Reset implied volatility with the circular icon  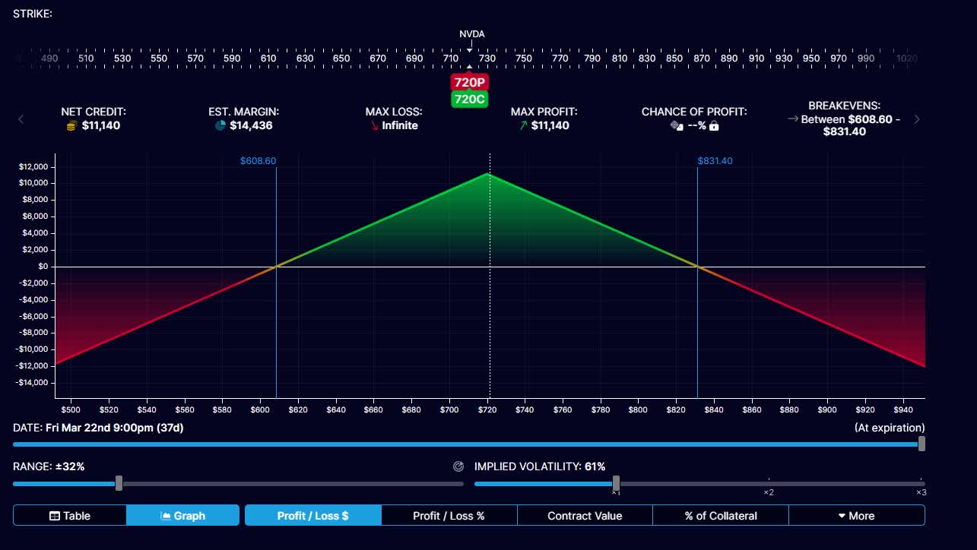point(458,466)
